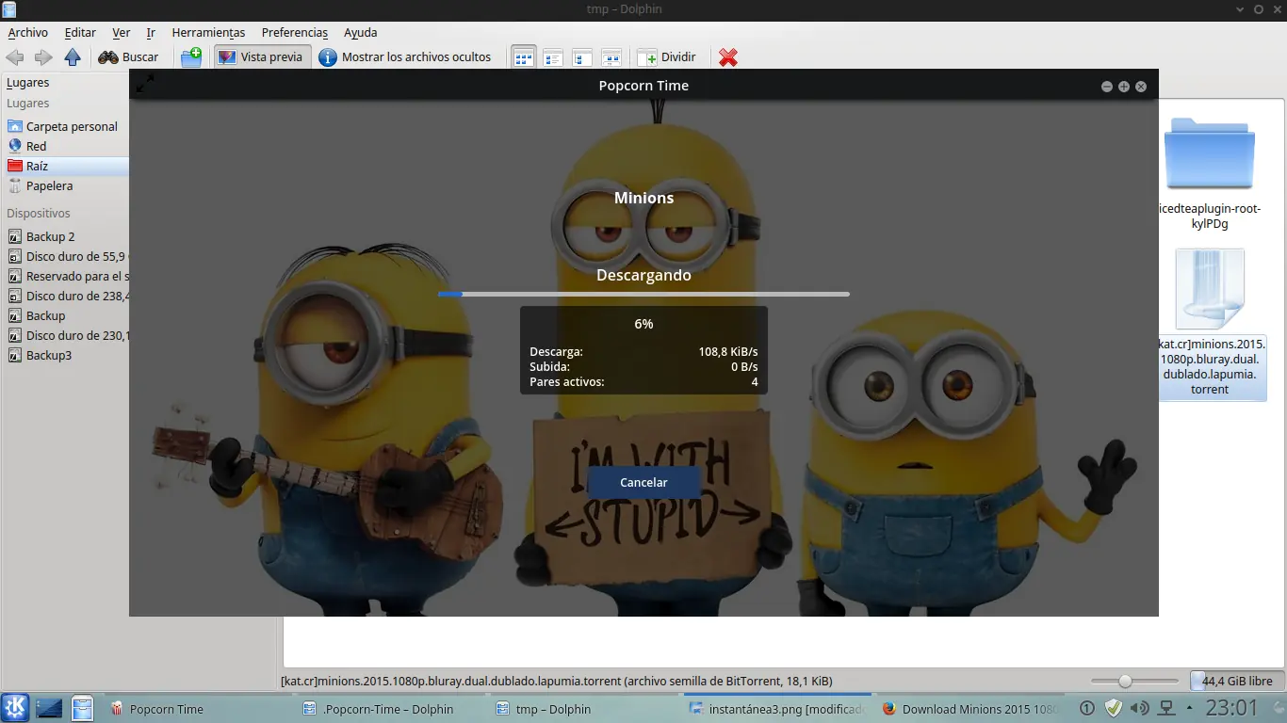Open the KDE application launcher
This screenshot has height=723, width=1287.
(x=16, y=708)
